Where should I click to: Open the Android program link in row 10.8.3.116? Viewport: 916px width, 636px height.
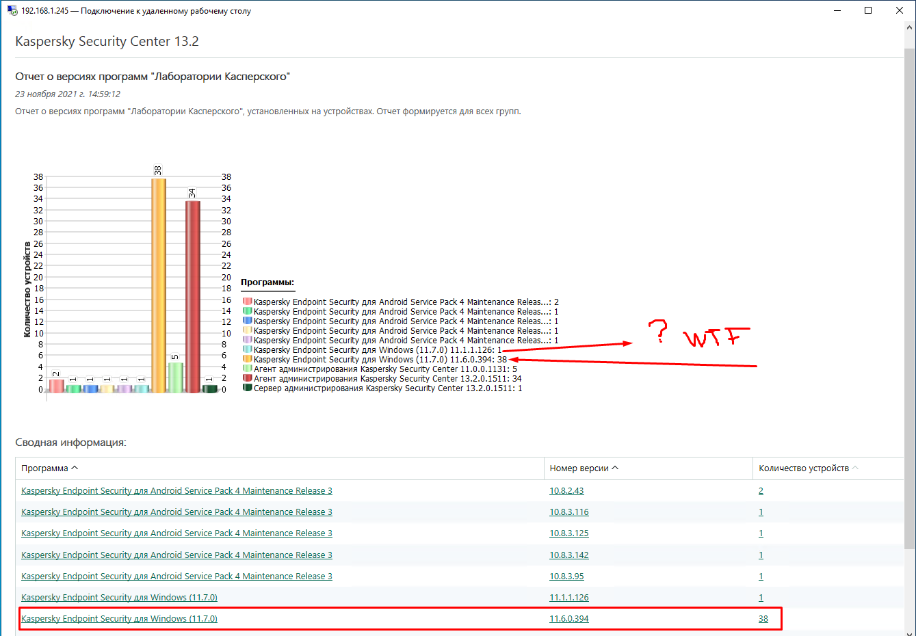point(176,512)
